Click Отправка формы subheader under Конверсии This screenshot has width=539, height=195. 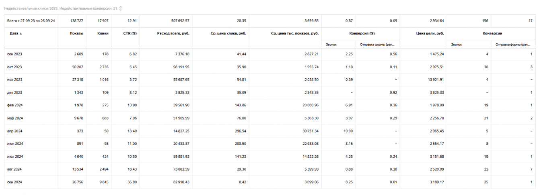[513, 45]
